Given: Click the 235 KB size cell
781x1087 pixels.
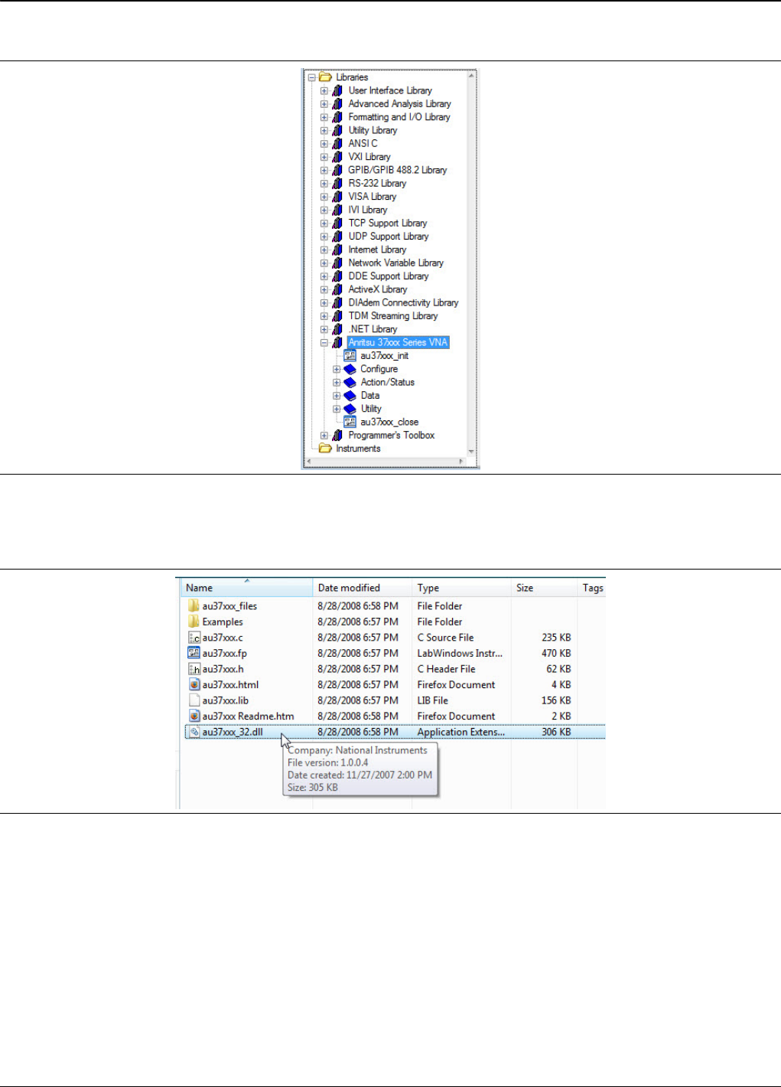Looking at the screenshot, I should coord(556,638).
